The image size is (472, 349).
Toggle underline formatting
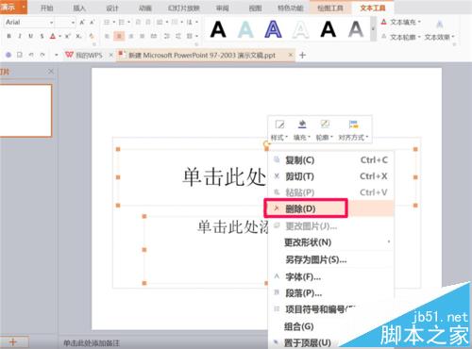click(x=30, y=36)
